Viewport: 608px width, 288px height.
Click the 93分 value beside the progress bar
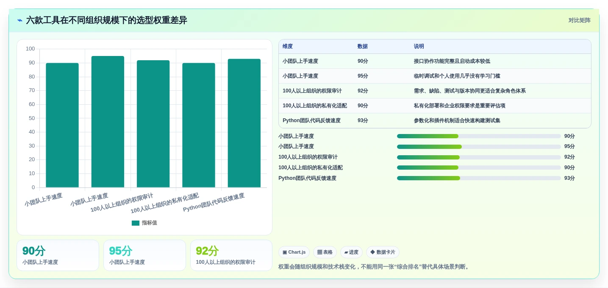click(x=569, y=178)
